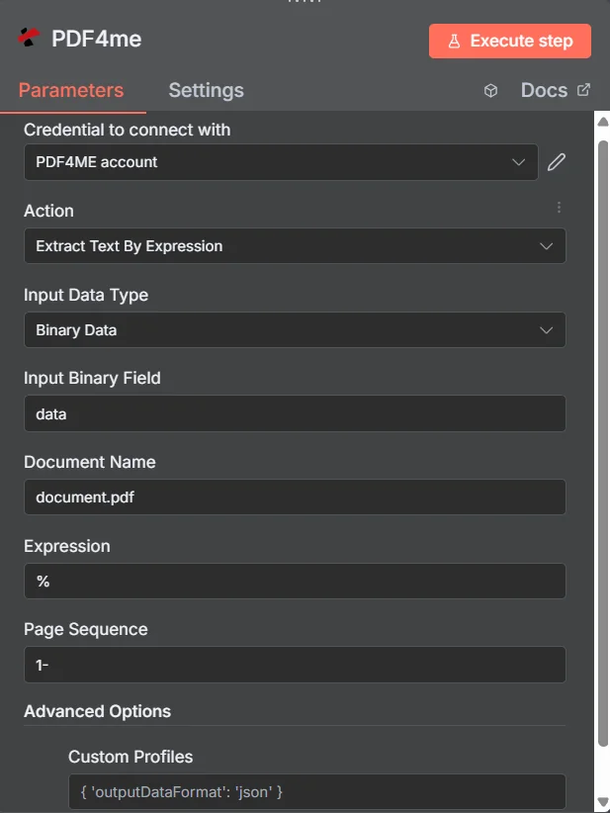Click the Custom Profiles field with outputDataFormat json
The height and width of the screenshot is (813, 610).
[317, 792]
